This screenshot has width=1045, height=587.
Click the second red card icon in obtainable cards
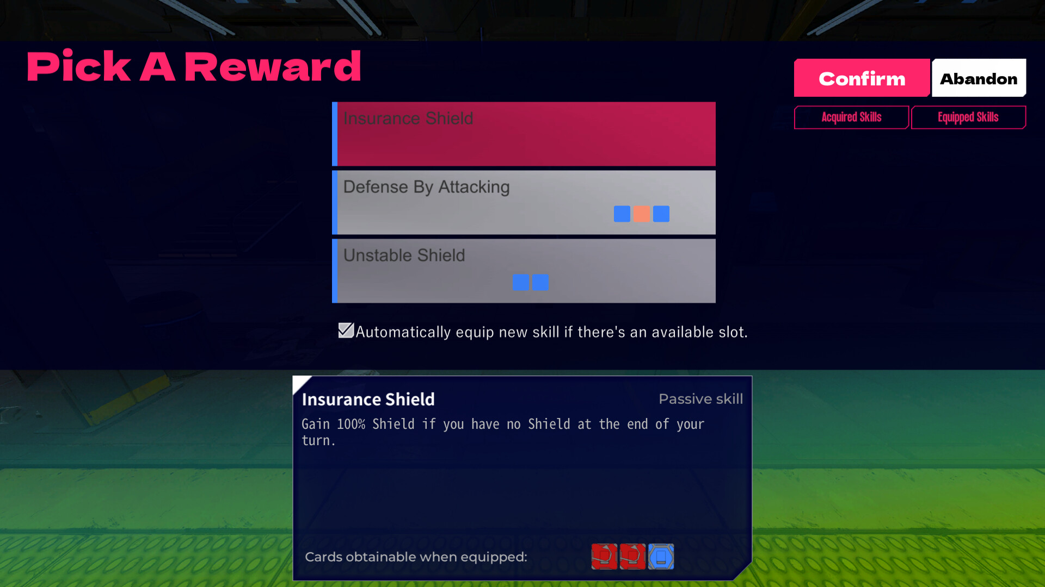click(x=632, y=557)
